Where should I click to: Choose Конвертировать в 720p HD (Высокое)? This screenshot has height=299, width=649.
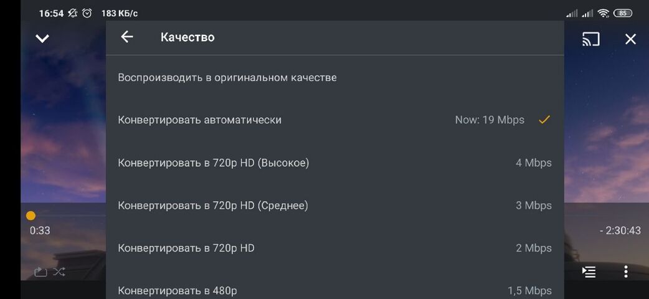pos(335,163)
